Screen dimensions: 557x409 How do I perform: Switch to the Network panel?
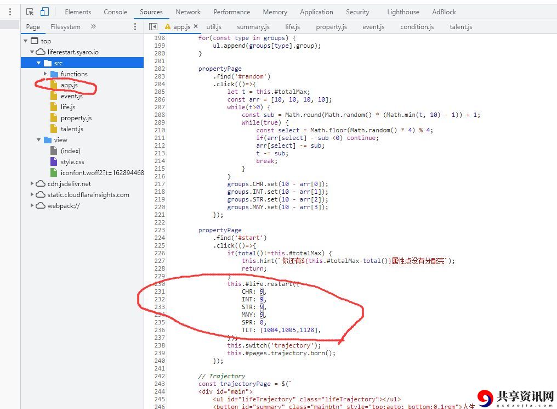[188, 12]
